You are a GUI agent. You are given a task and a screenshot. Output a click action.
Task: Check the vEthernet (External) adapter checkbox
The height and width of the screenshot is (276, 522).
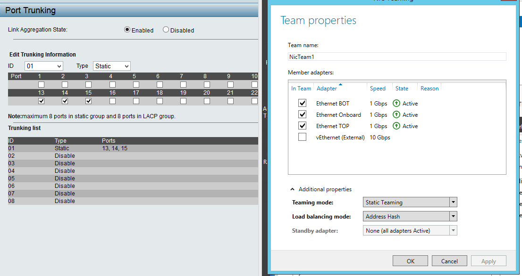point(302,137)
